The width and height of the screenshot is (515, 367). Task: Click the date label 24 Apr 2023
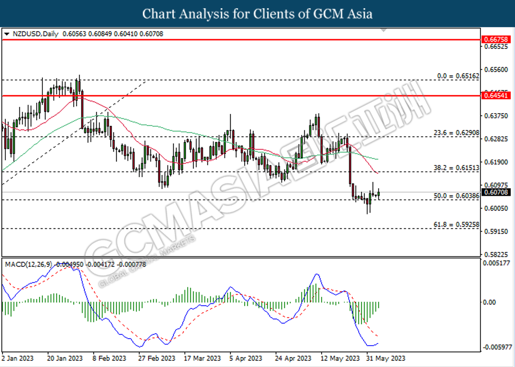click(x=293, y=358)
